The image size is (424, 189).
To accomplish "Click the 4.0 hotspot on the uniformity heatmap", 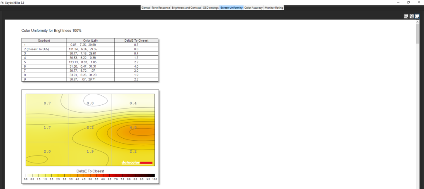I will (133, 128).
